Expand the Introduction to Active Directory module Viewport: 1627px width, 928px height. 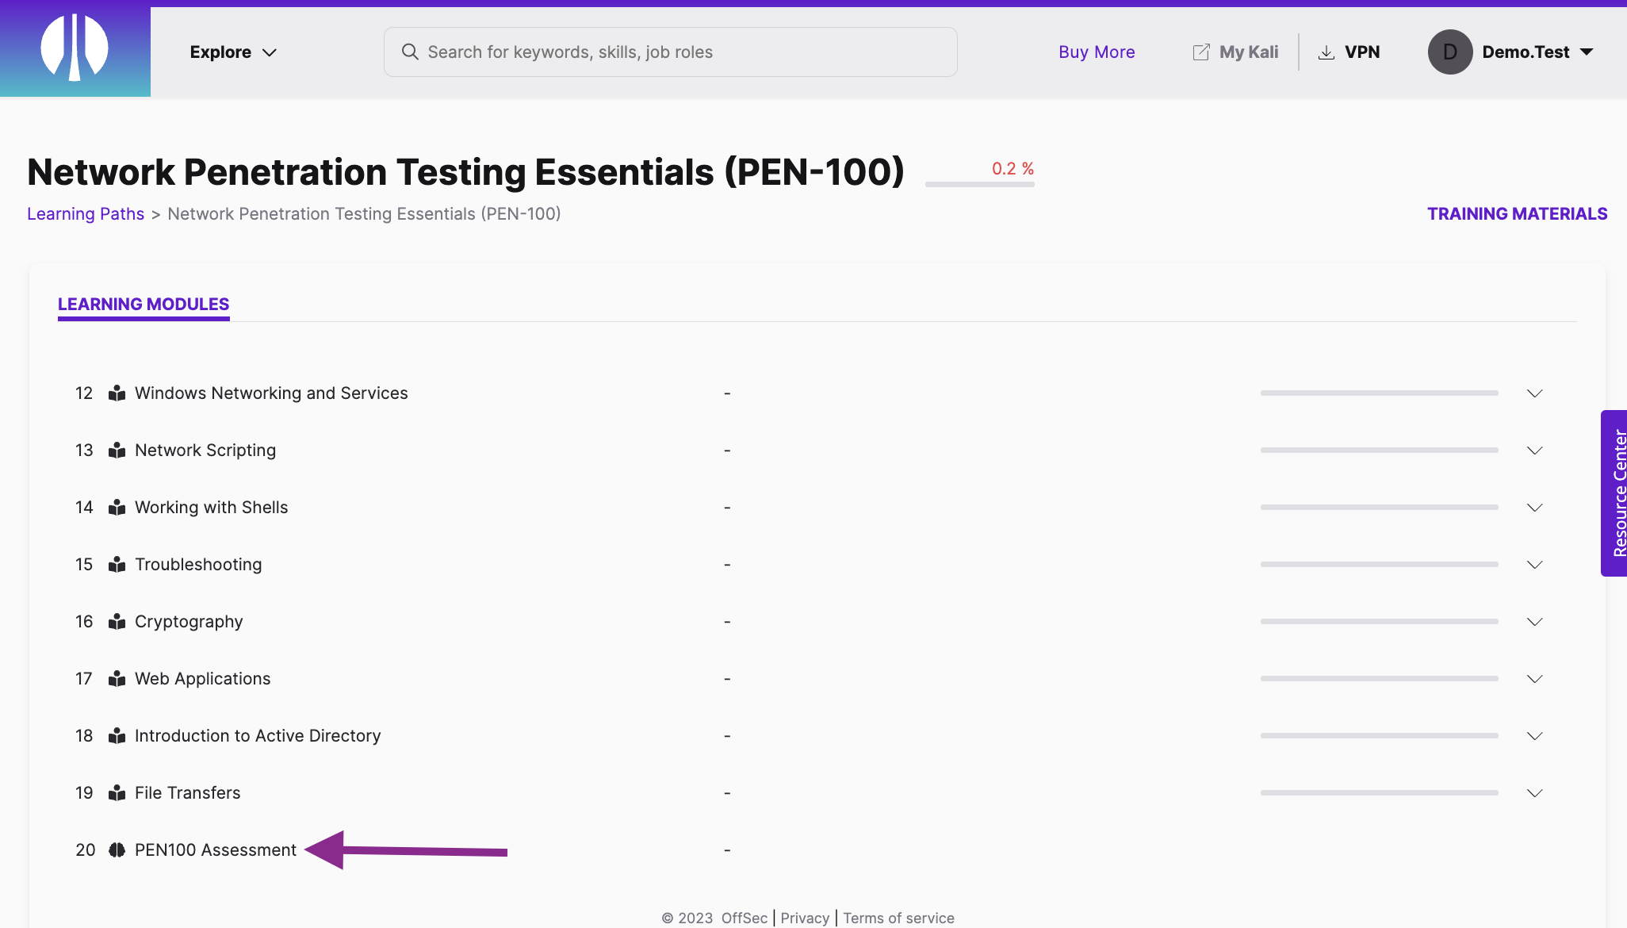click(x=1535, y=735)
